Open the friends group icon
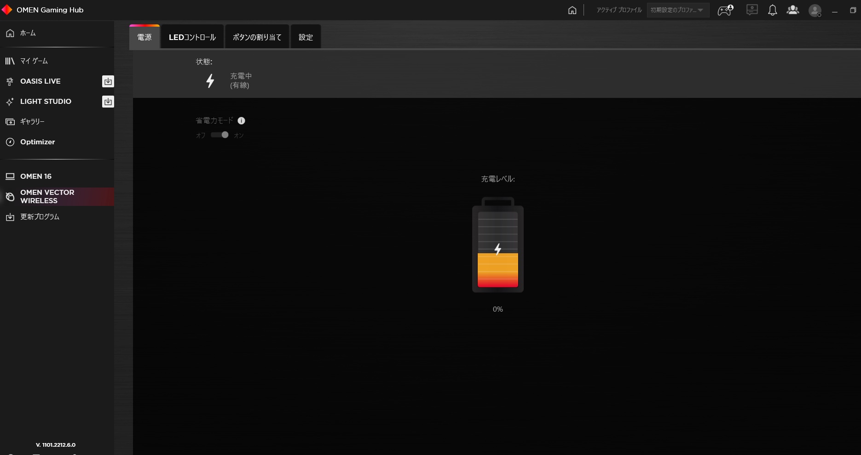The height and width of the screenshot is (455, 861). [793, 10]
